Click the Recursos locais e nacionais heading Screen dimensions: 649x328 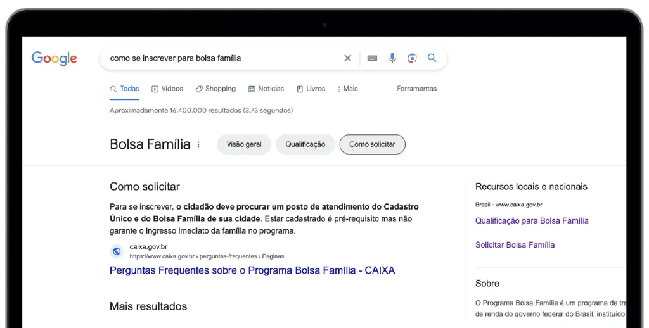tap(531, 187)
